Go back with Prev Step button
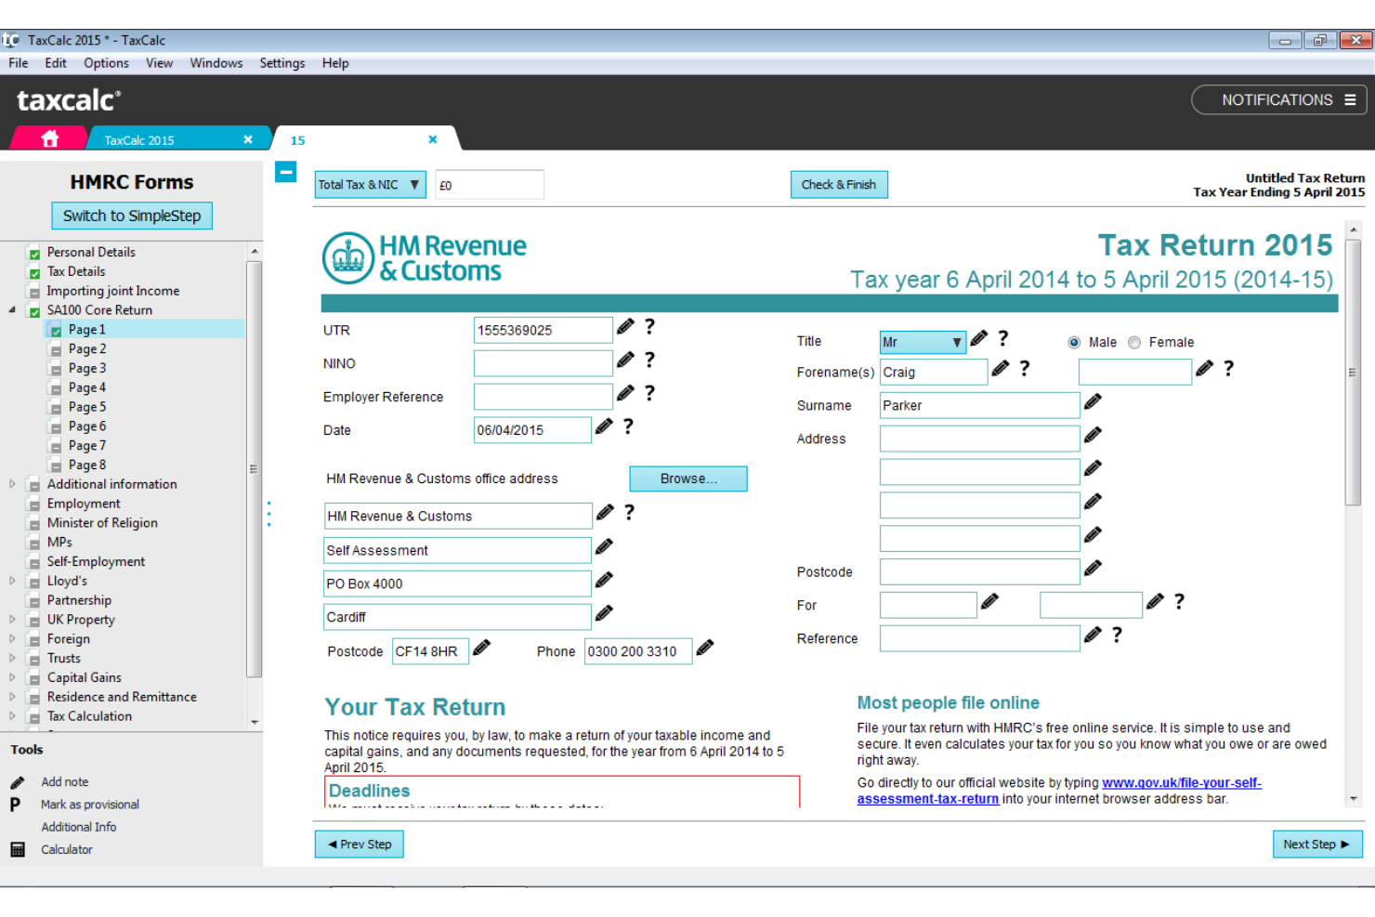Screen dimensions: 1375x917 (359, 845)
